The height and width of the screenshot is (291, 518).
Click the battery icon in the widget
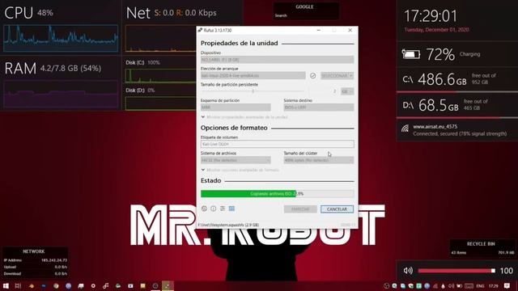[x=411, y=54]
